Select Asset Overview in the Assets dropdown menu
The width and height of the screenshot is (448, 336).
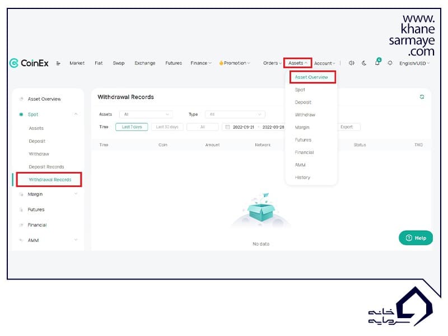[x=311, y=77]
